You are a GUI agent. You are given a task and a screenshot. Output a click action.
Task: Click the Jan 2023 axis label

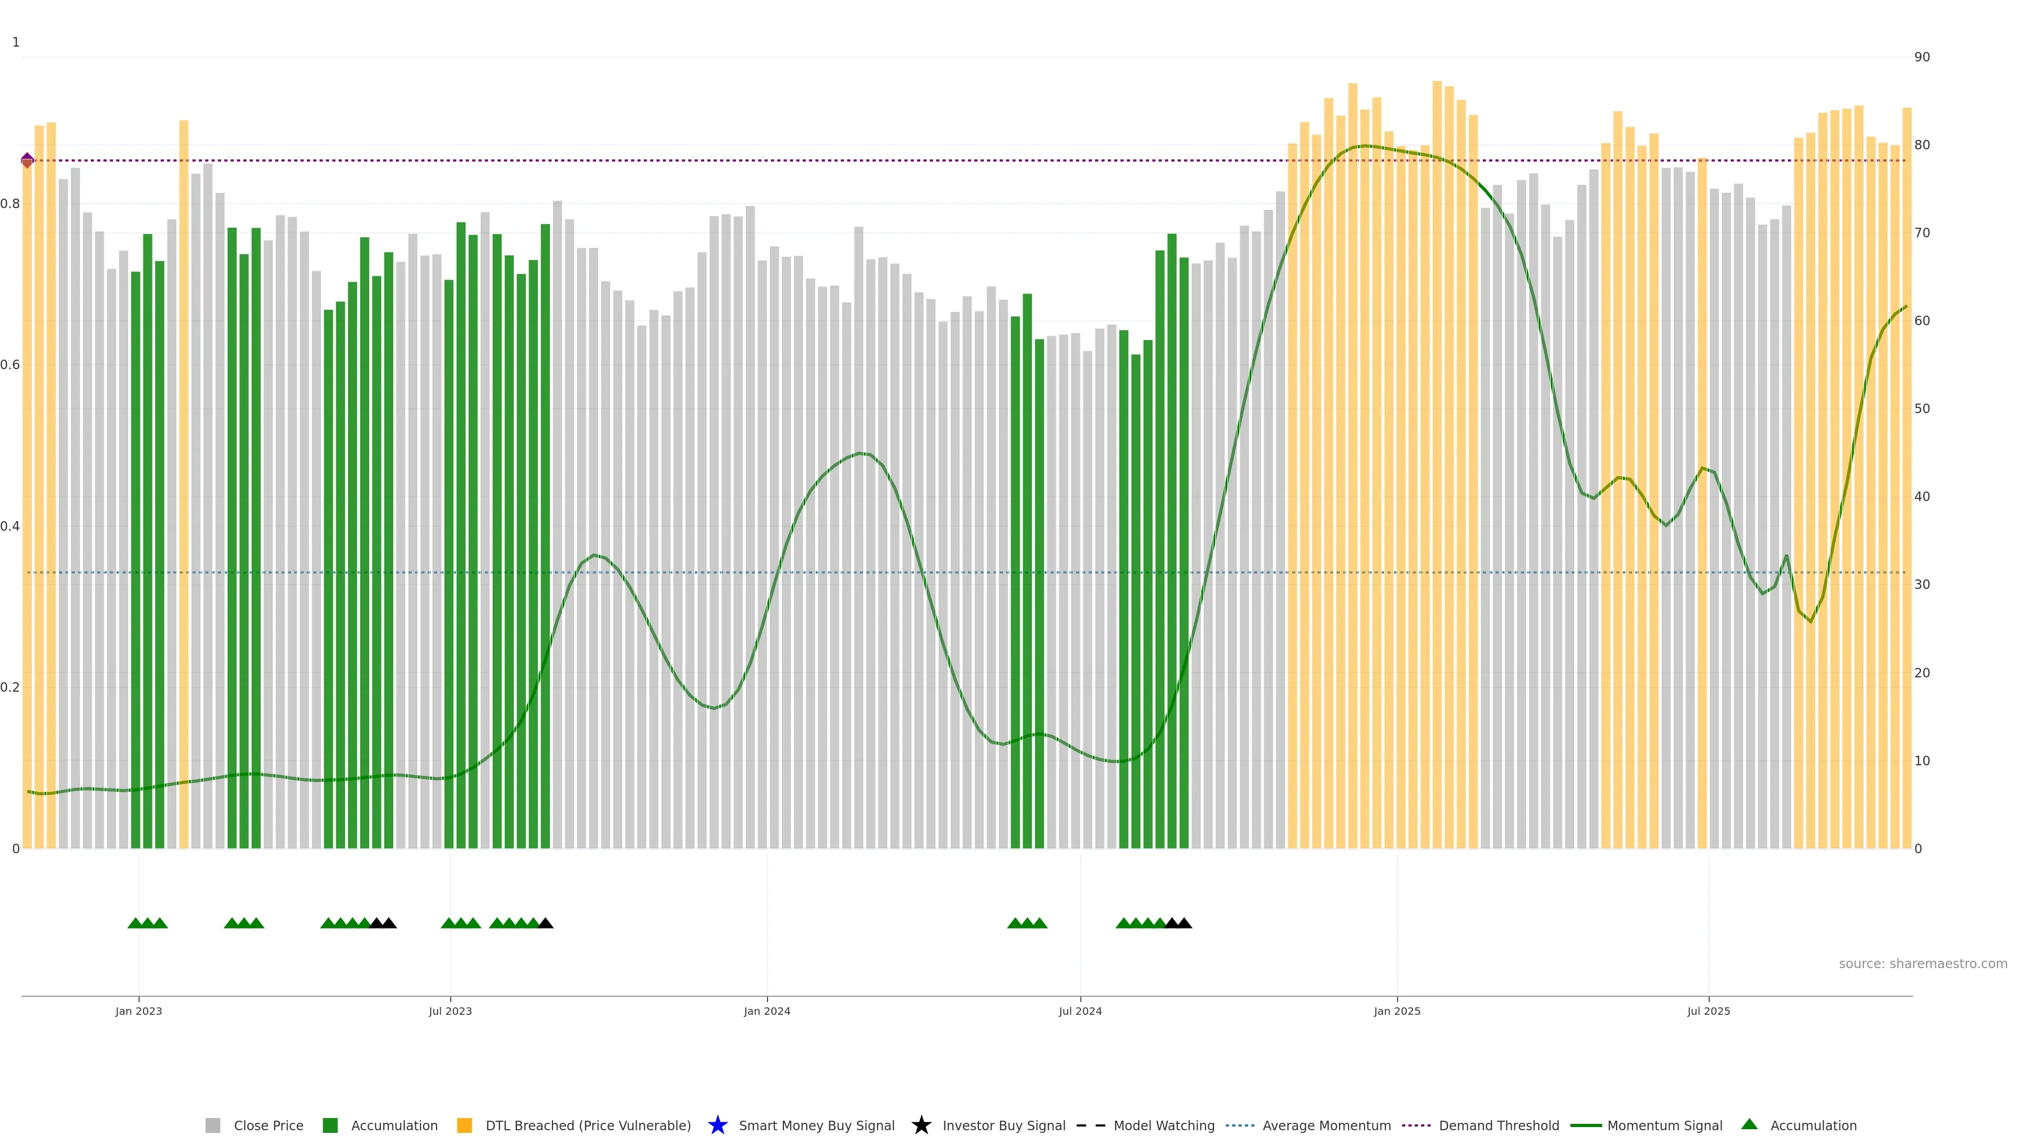(139, 1011)
